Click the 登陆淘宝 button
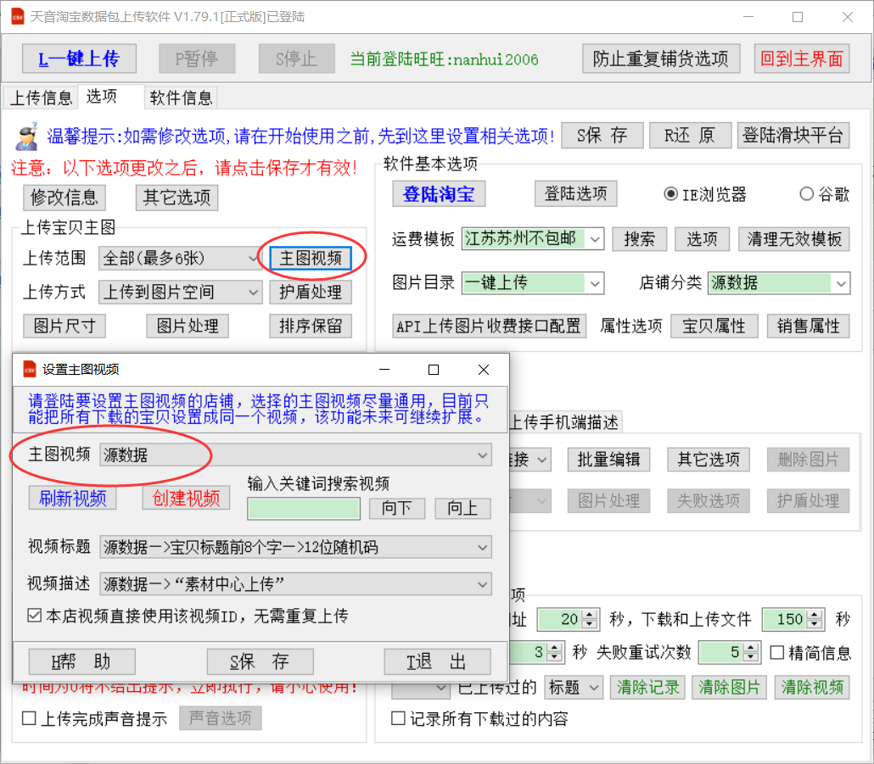Viewport: 874px width, 764px height. click(x=438, y=194)
